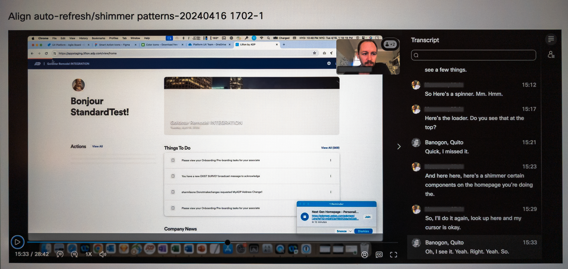568x269 pixels.
Task: Jump to transcript line 'Here's the loader'
Action: [474, 123]
